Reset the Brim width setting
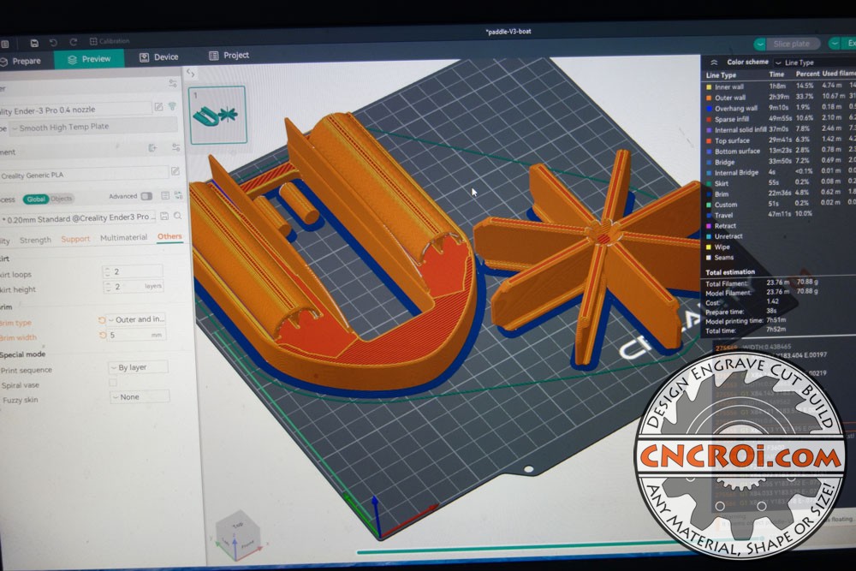Image resolution: width=856 pixels, height=571 pixels. point(102,336)
